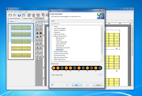Click the help question mark icon
Viewport: 142px width, 96px height.
[x=52, y=85]
